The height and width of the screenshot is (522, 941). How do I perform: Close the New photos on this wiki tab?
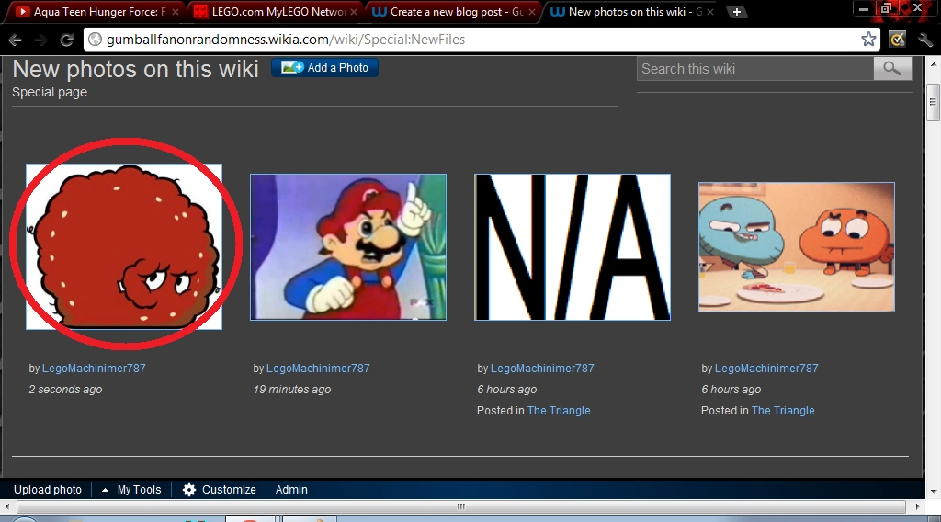710,11
